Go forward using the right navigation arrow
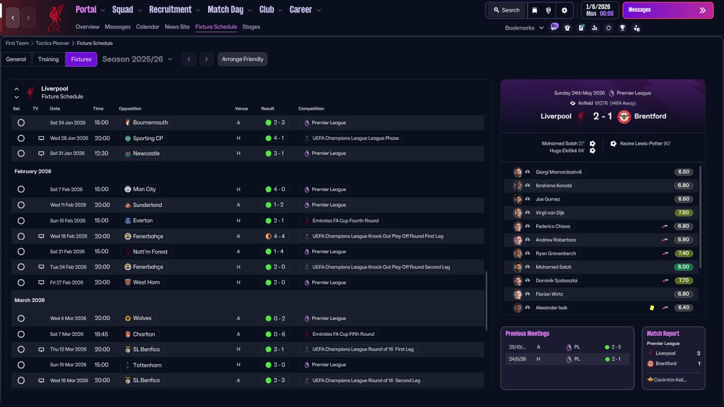This screenshot has height=407, width=724. pyautogui.click(x=28, y=18)
